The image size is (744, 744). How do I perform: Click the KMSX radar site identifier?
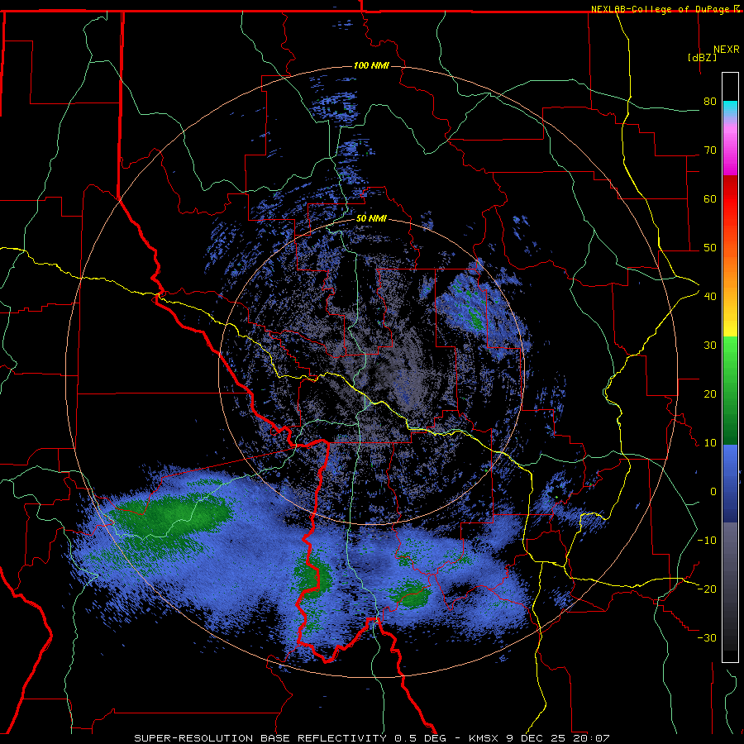pos(484,738)
